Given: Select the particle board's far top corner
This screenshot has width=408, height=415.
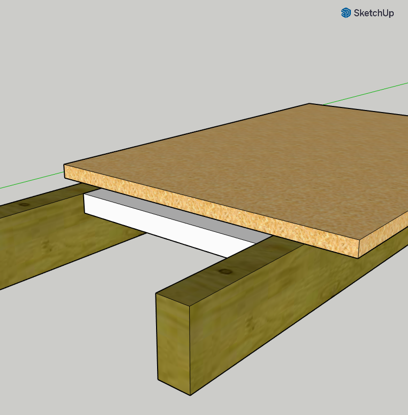Looking at the screenshot, I should (310, 104).
